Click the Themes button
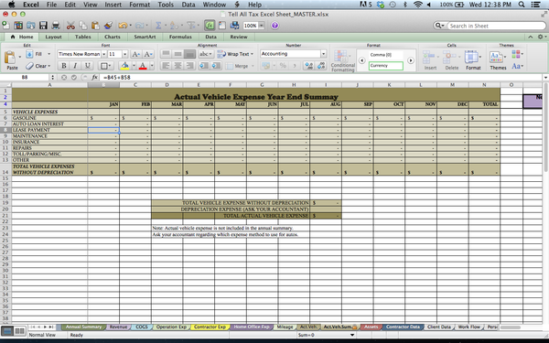Screen dimensions: 549x343 [498, 59]
